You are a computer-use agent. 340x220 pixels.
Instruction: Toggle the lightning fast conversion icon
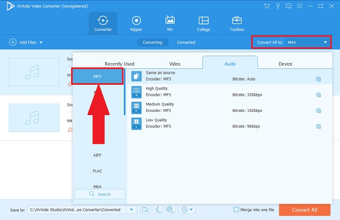pyautogui.click(x=158, y=209)
